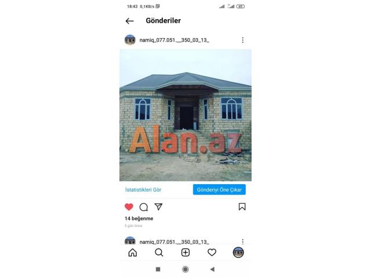View the 14 beğenme likes list

[139, 218]
